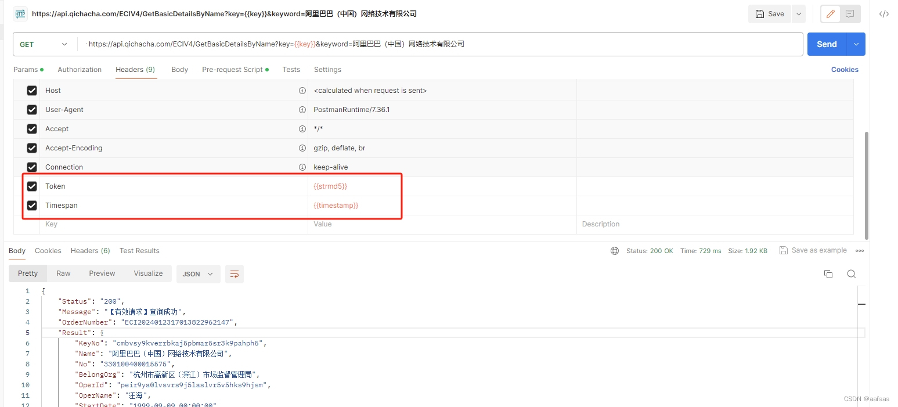Click the empty Description field for new header

pos(715,224)
